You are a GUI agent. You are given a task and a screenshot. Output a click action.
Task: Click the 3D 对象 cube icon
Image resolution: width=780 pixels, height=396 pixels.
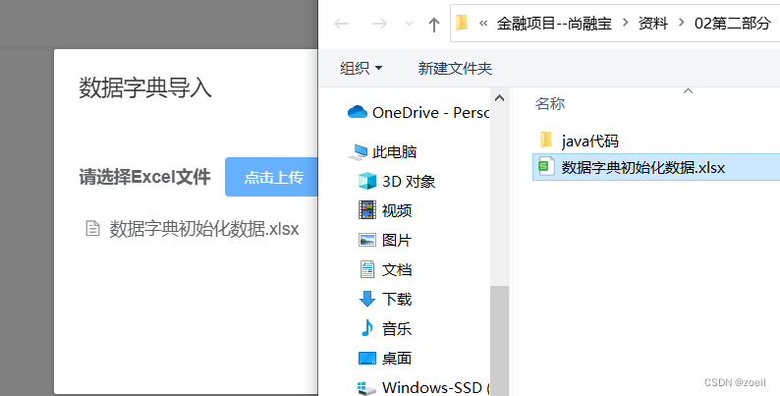pos(367,181)
